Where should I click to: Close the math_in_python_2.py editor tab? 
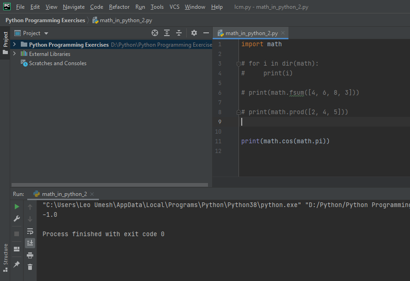pyautogui.click(x=283, y=33)
